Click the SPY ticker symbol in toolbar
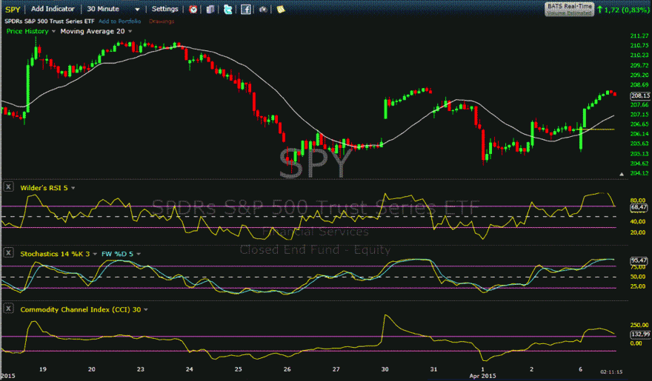652x381 pixels. pos(13,9)
